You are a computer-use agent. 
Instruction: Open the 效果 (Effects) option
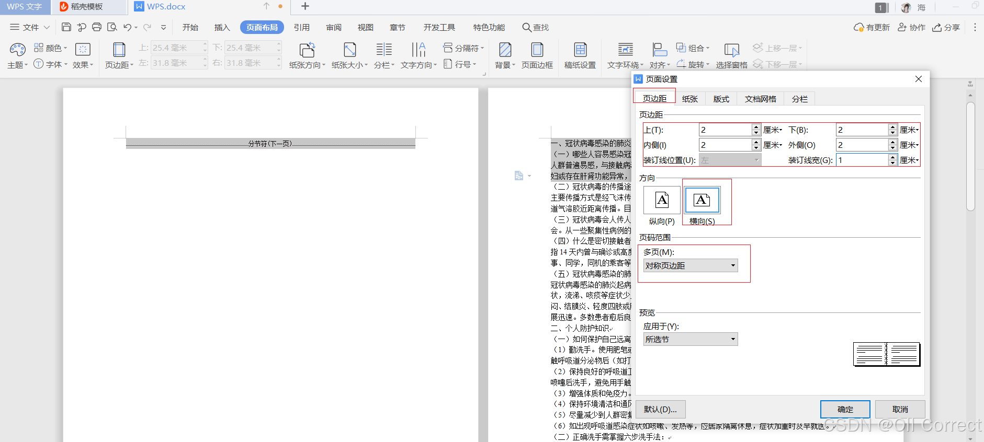pos(83,55)
